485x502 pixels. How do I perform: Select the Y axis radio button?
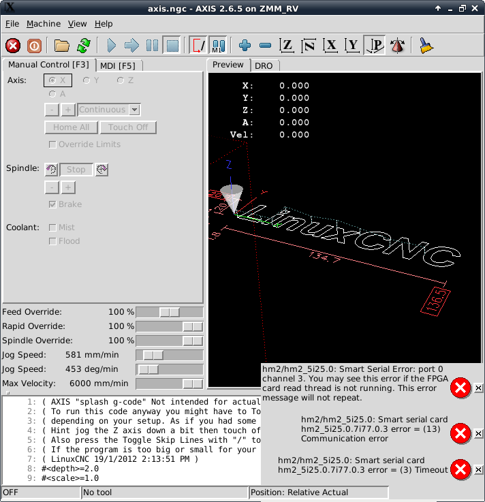(91, 80)
